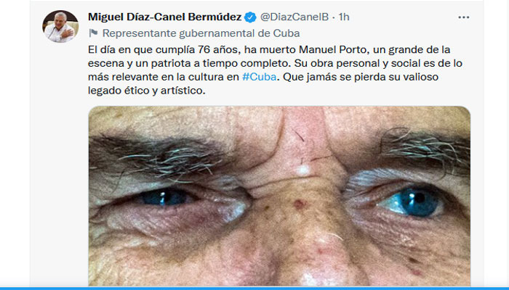Open Miguel Díaz-Canel's profile avatar

(x=60, y=26)
